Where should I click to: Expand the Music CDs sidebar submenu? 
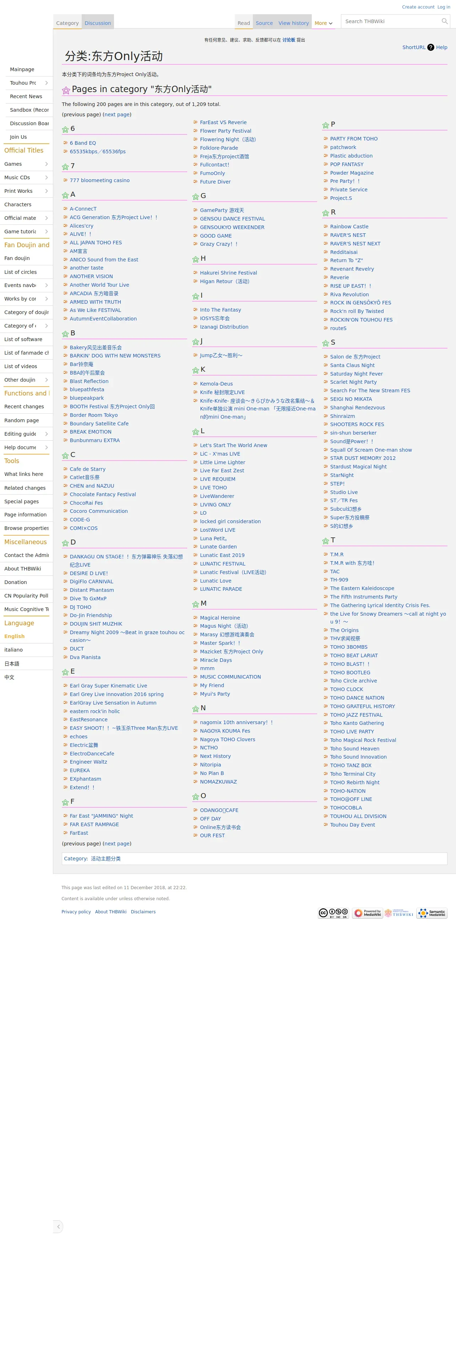click(46, 177)
